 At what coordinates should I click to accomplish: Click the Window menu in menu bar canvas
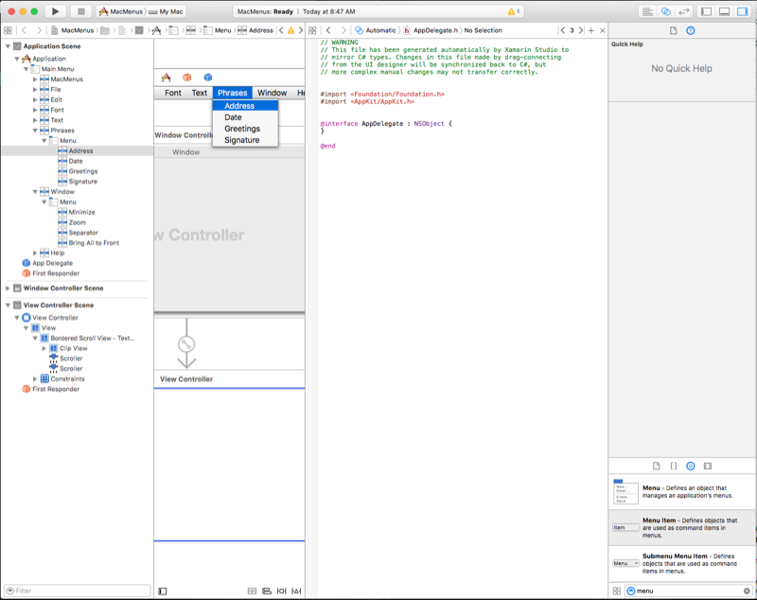point(272,93)
